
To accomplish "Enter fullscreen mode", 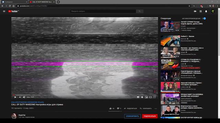I will coord(155,97).
